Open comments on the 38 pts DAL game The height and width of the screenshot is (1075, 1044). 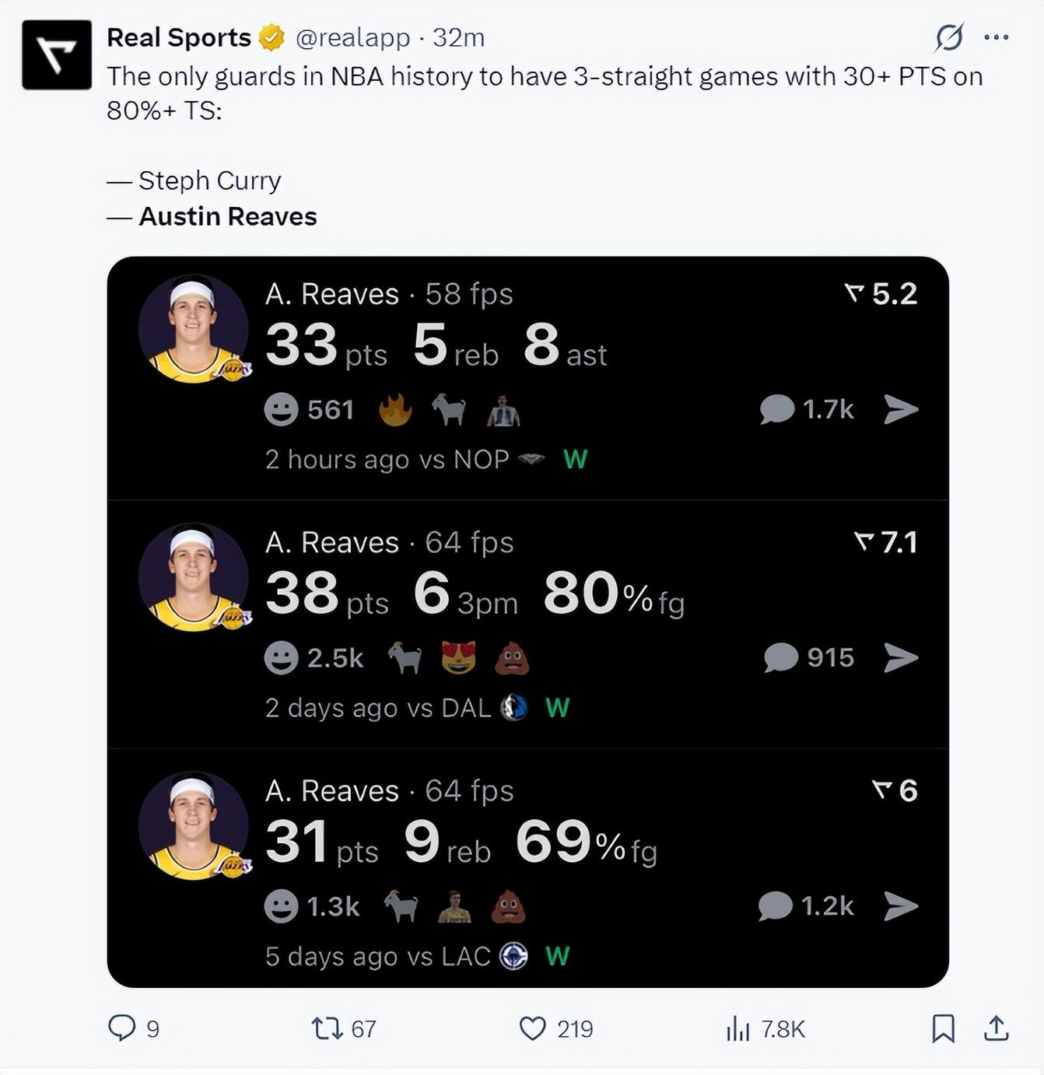pos(781,657)
